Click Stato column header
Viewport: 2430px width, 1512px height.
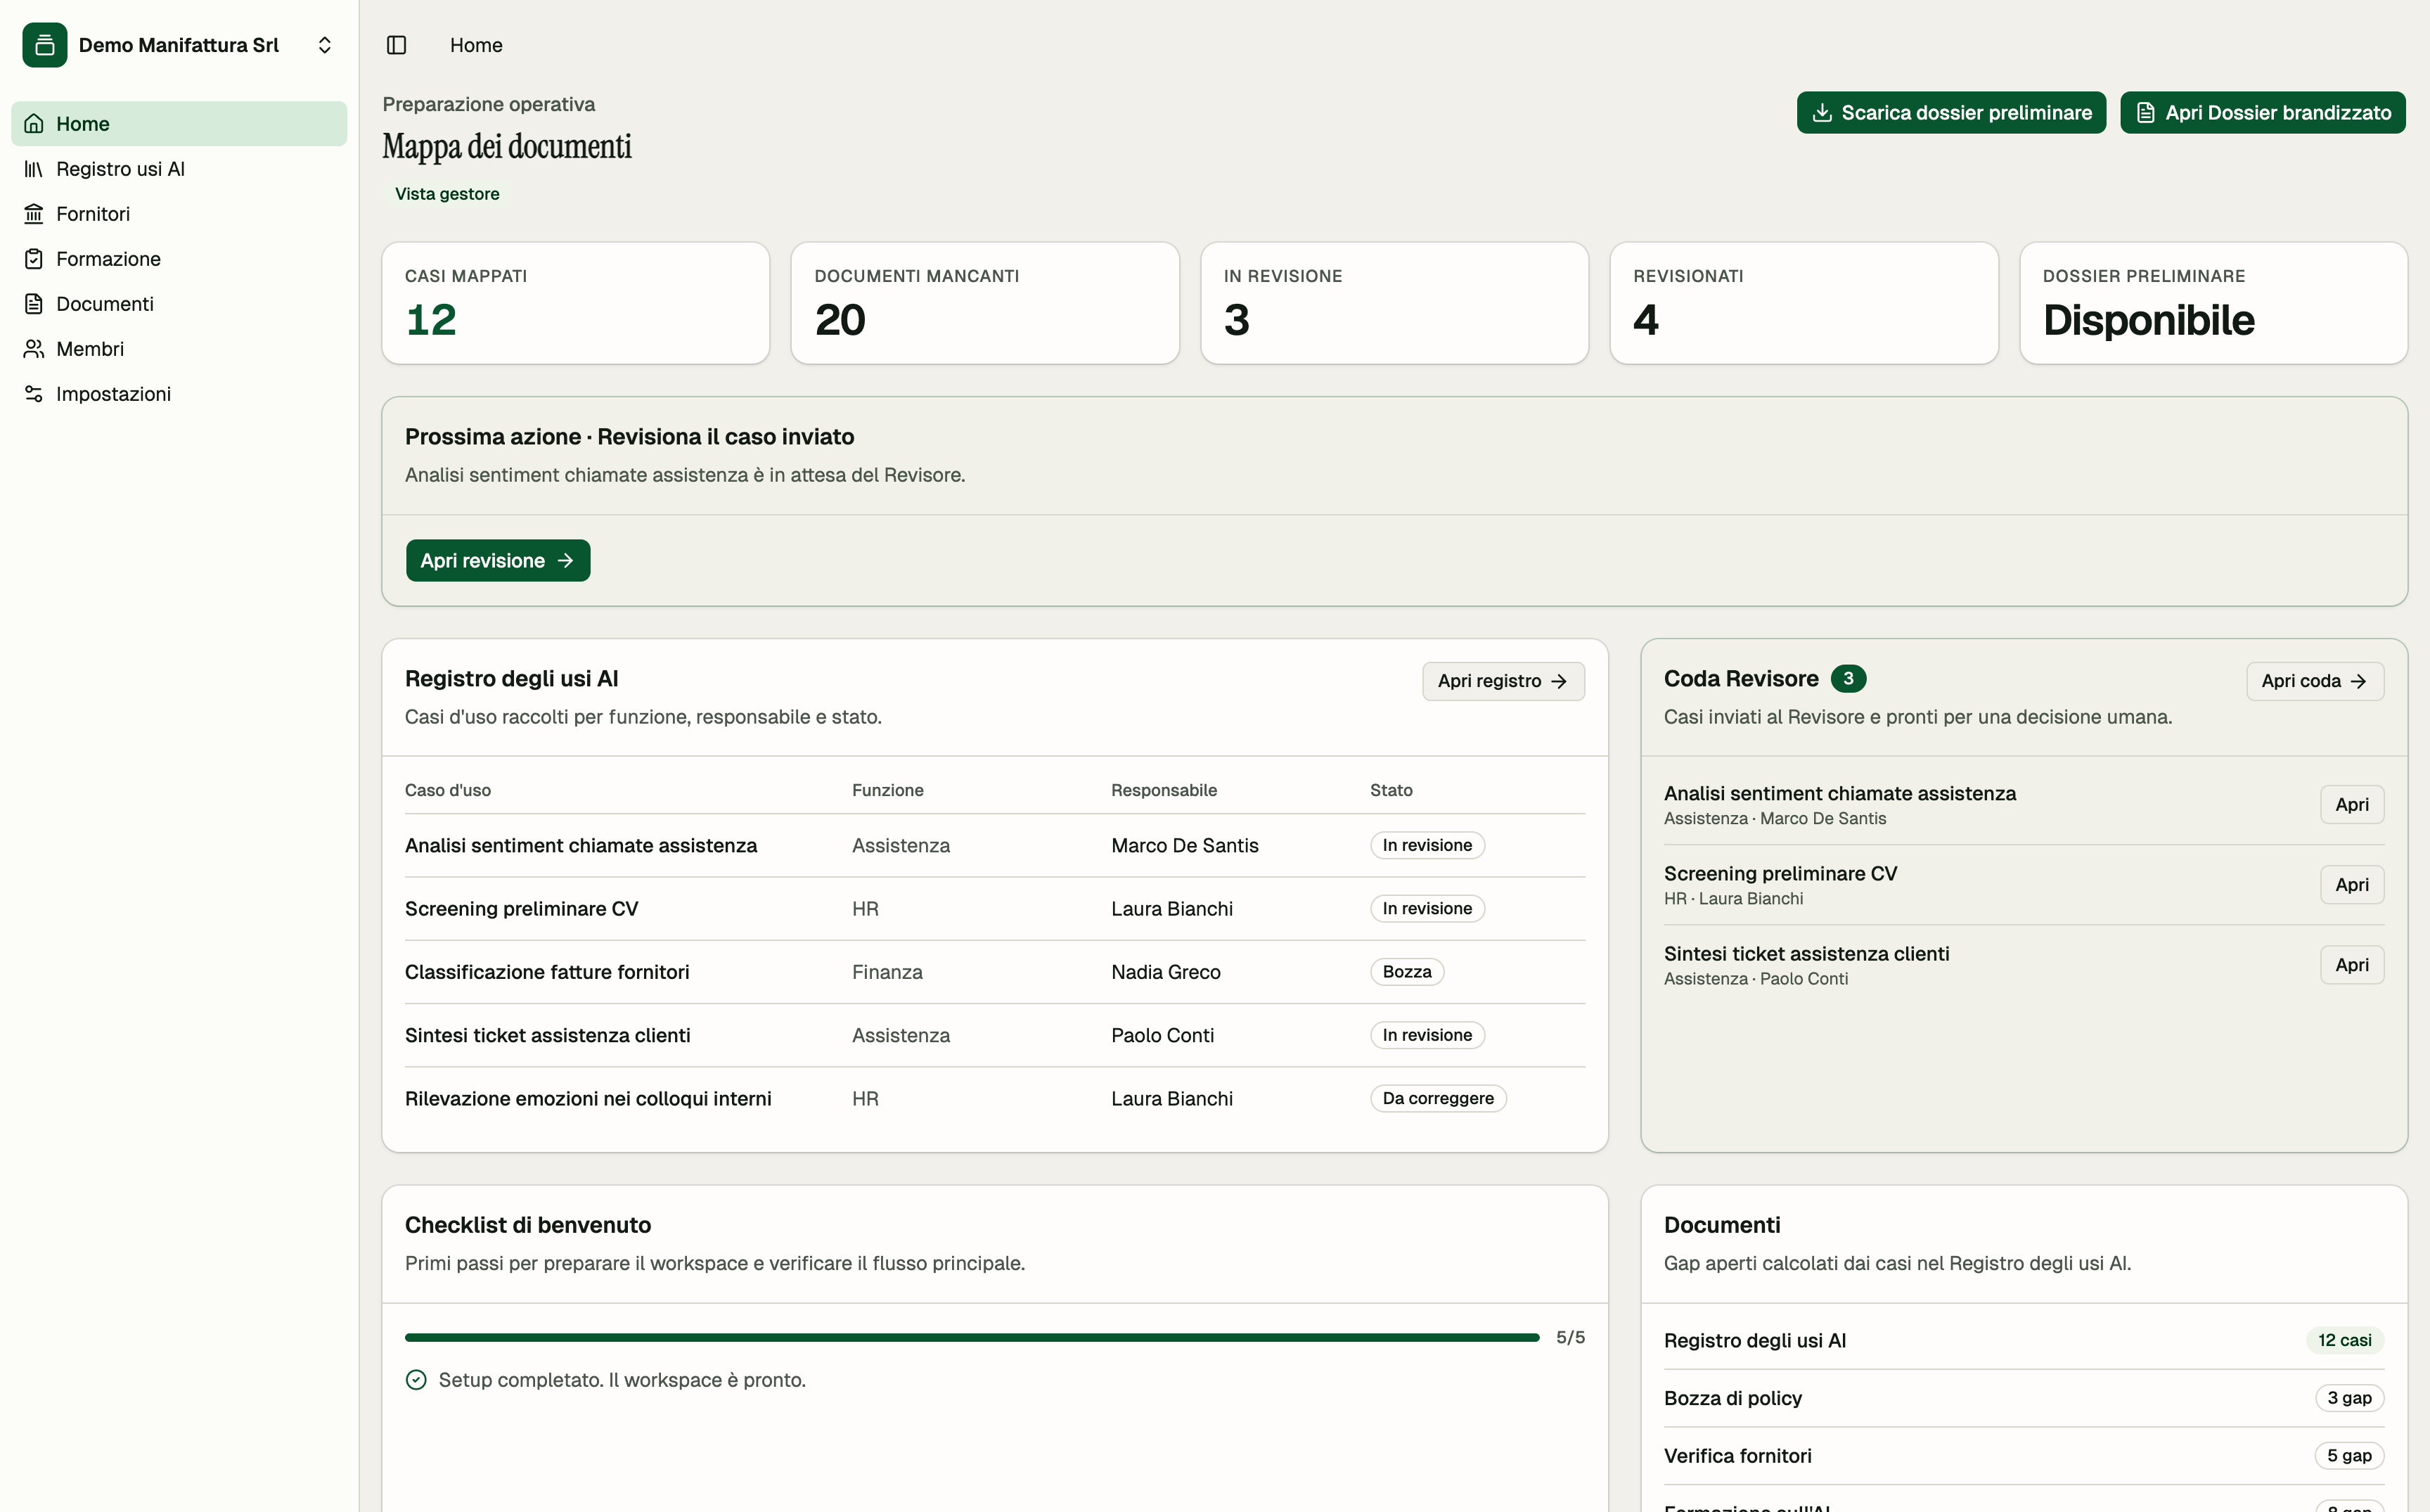coord(1391,790)
